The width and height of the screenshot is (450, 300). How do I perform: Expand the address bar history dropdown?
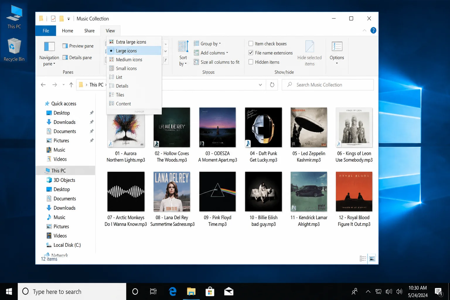[x=260, y=85]
